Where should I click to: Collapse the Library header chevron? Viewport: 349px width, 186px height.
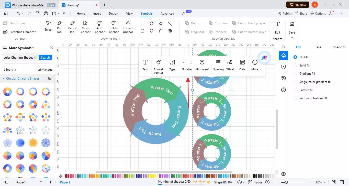tap(15, 70)
